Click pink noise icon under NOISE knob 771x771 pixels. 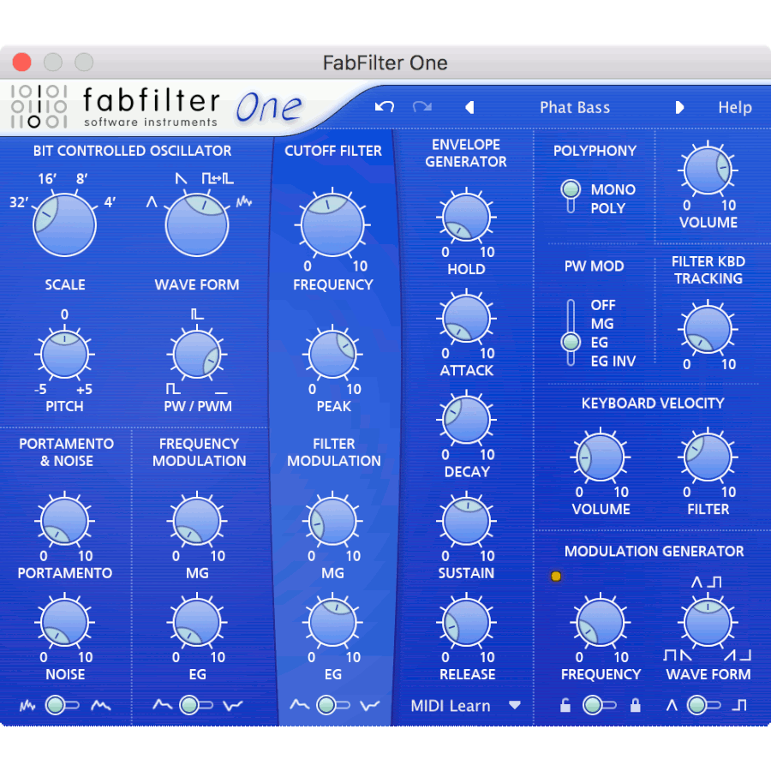click(101, 706)
